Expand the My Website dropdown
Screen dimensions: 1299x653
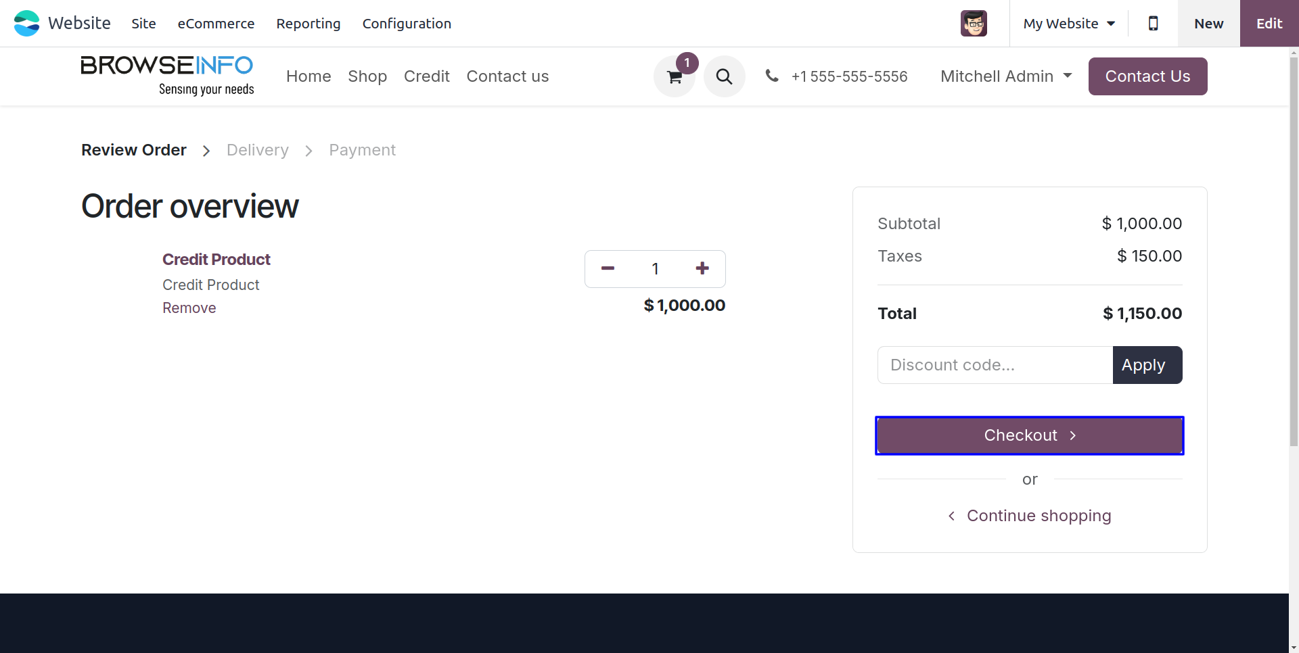point(1069,24)
